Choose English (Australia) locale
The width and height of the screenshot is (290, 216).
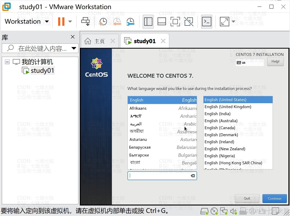click(x=238, y=121)
